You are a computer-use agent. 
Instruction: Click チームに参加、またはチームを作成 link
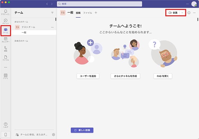point(31,135)
